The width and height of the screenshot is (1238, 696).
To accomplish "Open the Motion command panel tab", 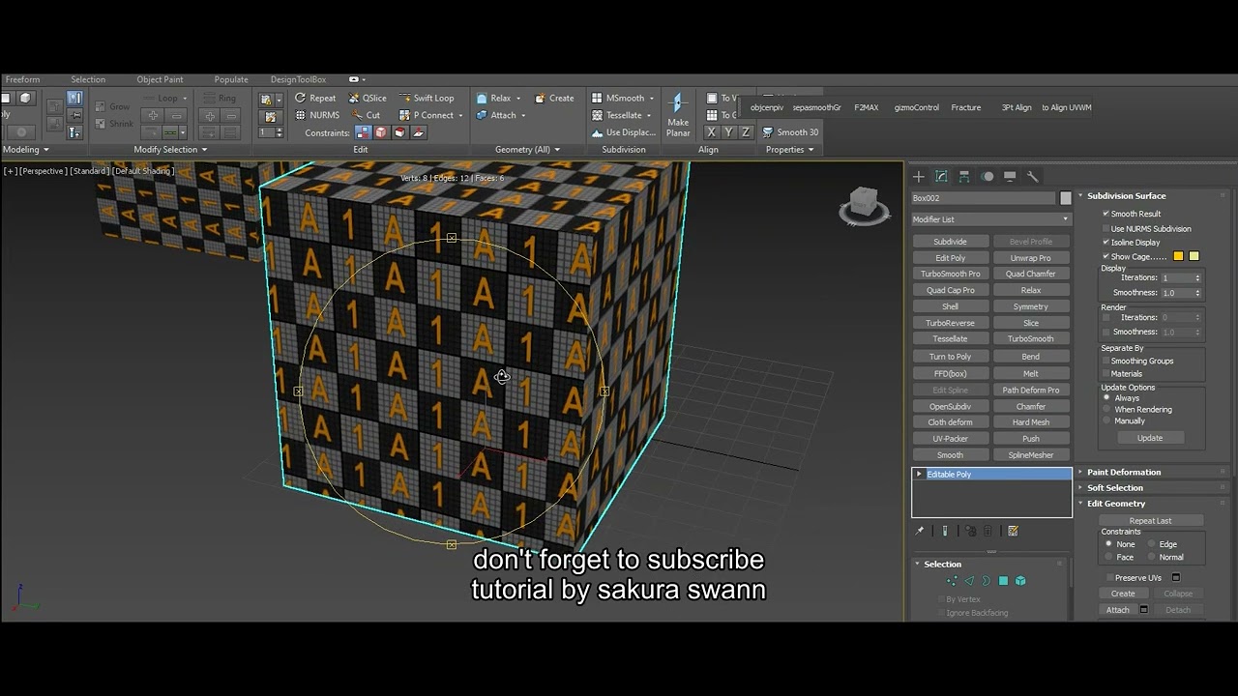I will pos(987,177).
